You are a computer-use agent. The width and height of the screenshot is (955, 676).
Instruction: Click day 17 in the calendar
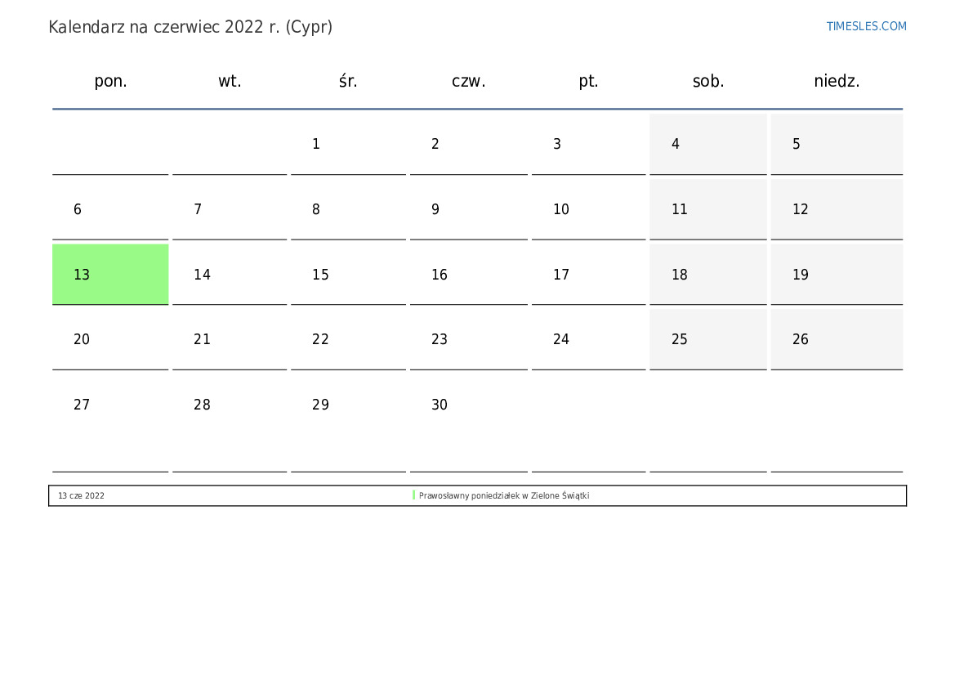[588, 275]
